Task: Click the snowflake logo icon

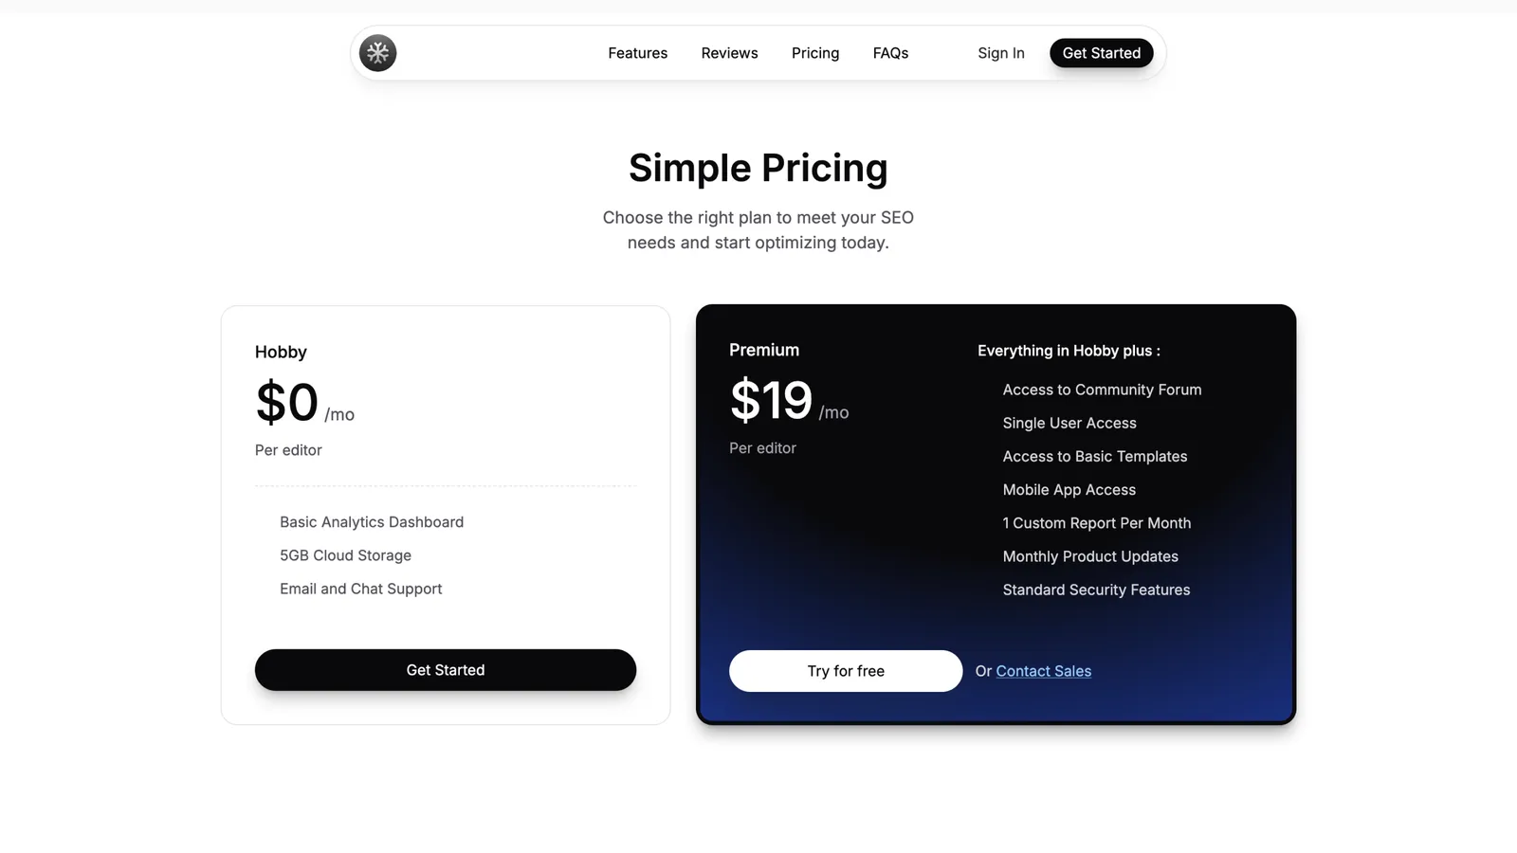Action: click(x=377, y=53)
